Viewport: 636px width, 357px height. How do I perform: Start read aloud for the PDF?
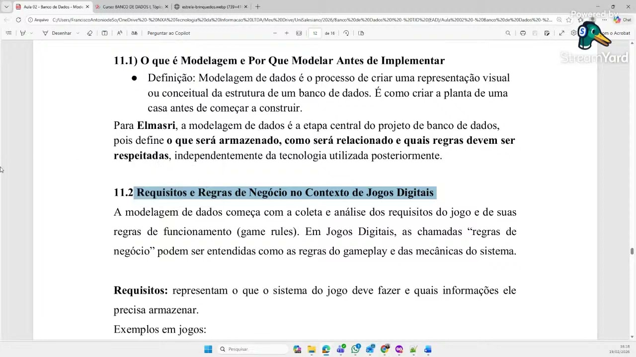click(x=120, y=33)
